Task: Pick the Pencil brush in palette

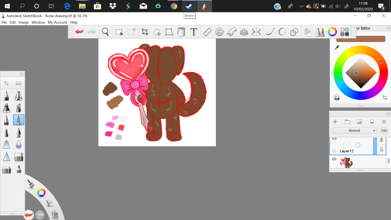Action: pos(6,96)
